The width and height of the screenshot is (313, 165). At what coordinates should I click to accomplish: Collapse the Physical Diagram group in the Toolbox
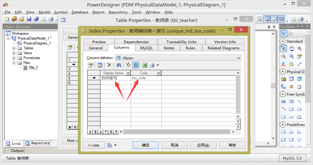tap(283, 72)
